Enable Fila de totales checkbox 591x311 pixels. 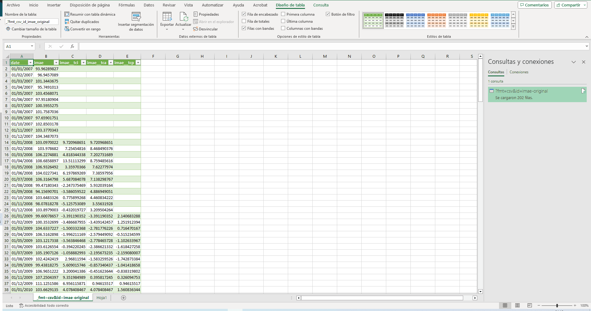click(244, 21)
